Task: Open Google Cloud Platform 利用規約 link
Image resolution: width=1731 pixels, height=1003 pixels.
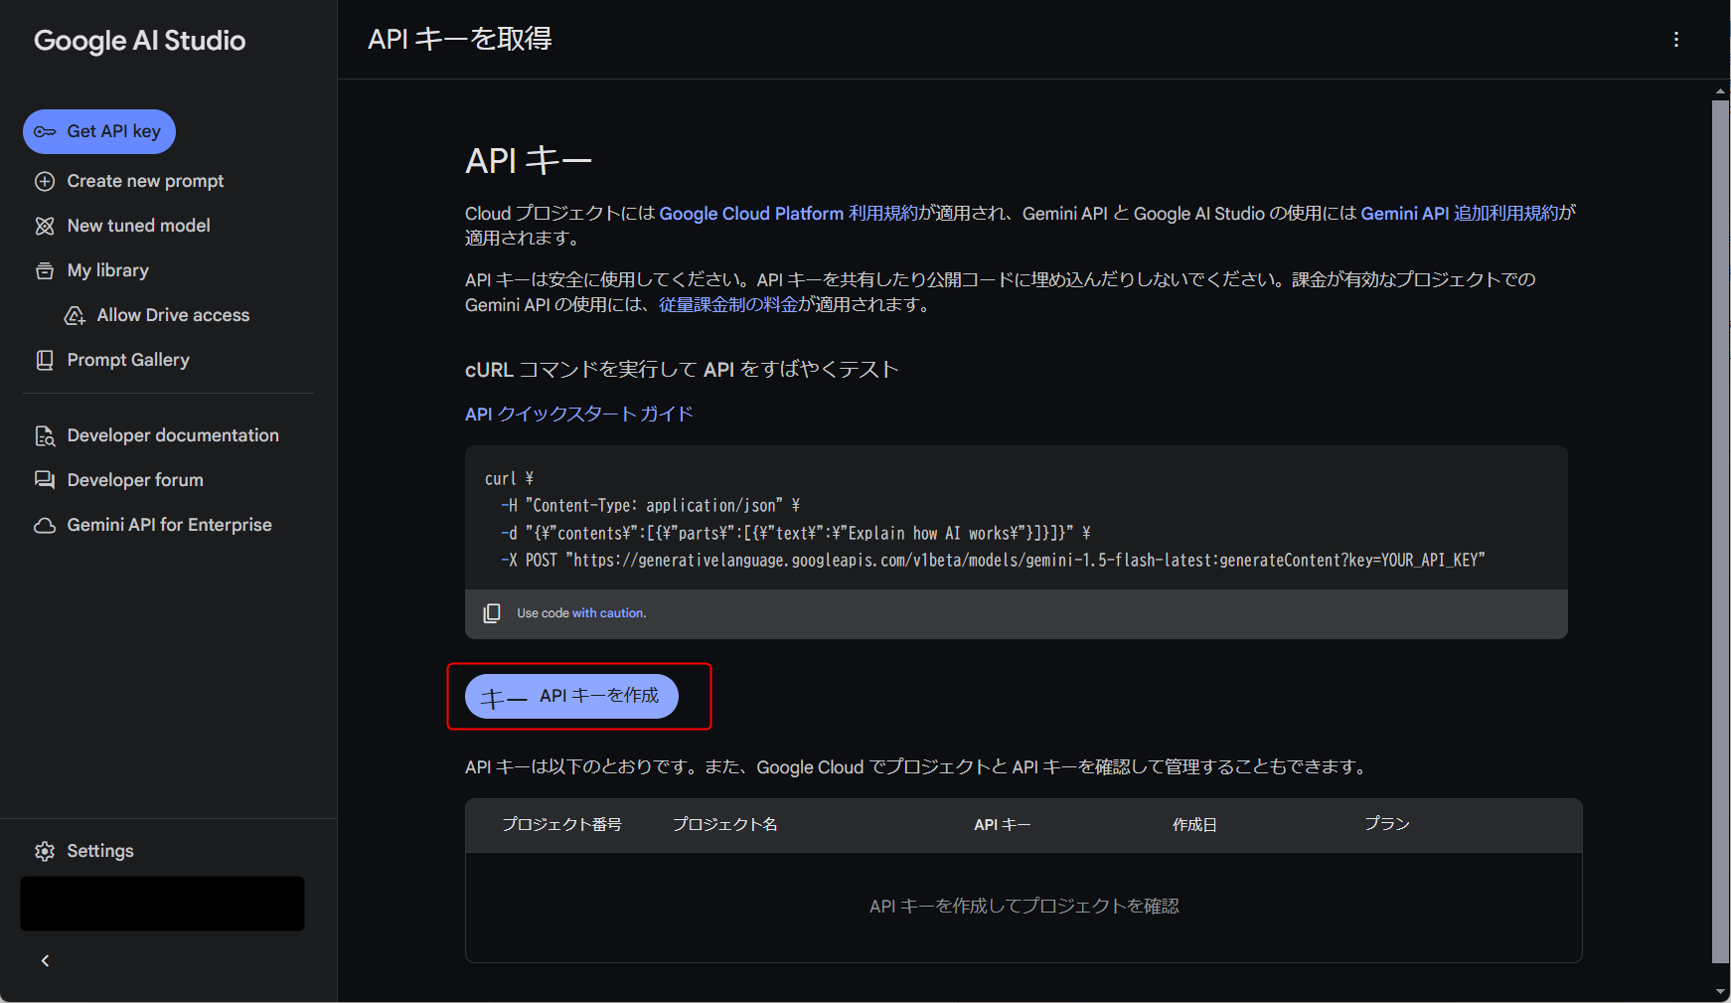Action: point(788,214)
